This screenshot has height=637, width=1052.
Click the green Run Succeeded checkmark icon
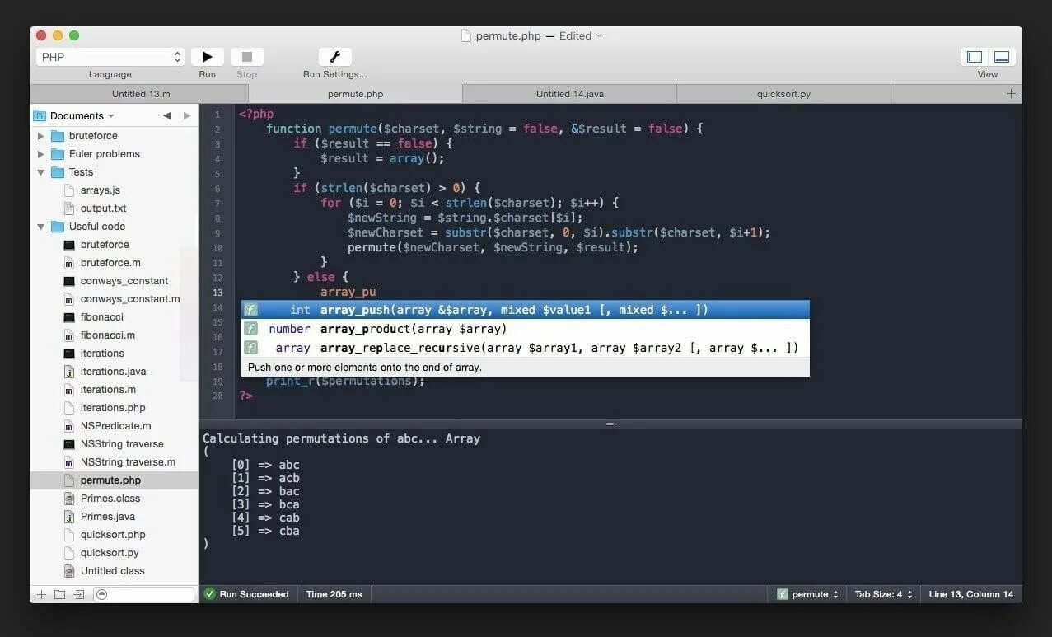pyautogui.click(x=209, y=594)
